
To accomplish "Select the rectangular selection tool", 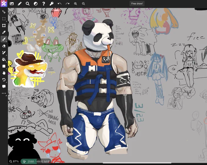I will (x=4, y=19).
